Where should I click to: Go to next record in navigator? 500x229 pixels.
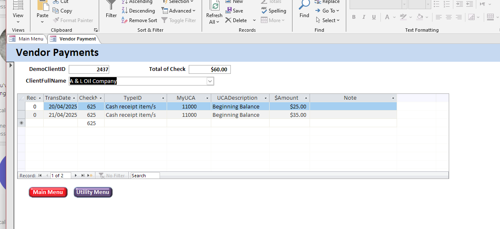75,176
